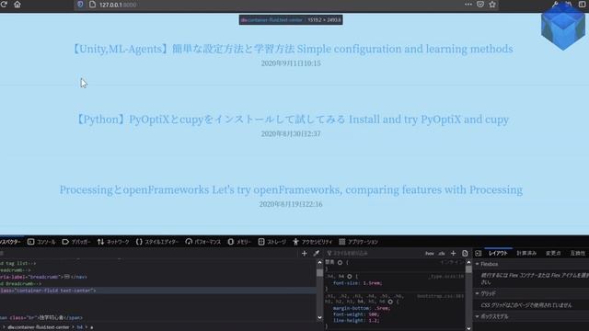Open the アクセシビリティ (Accessibility) devtools tab

313,242
